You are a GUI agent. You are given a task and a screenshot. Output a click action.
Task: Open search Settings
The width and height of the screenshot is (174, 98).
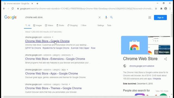(x=101, y=25)
